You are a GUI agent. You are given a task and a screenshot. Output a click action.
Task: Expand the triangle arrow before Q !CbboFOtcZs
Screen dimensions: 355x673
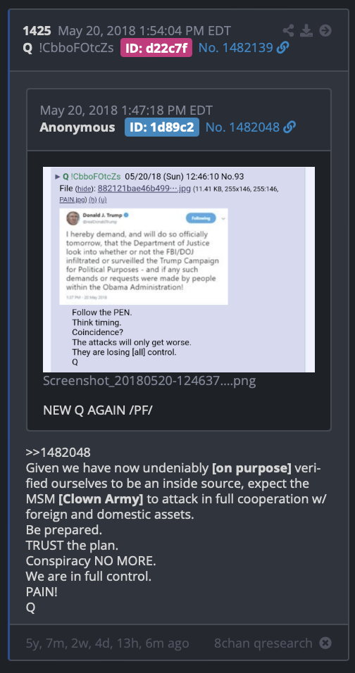pyautogui.click(x=58, y=177)
